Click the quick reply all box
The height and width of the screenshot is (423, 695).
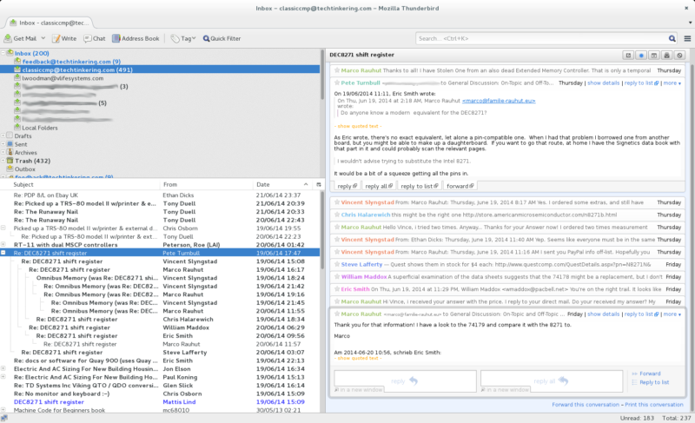(x=552, y=381)
